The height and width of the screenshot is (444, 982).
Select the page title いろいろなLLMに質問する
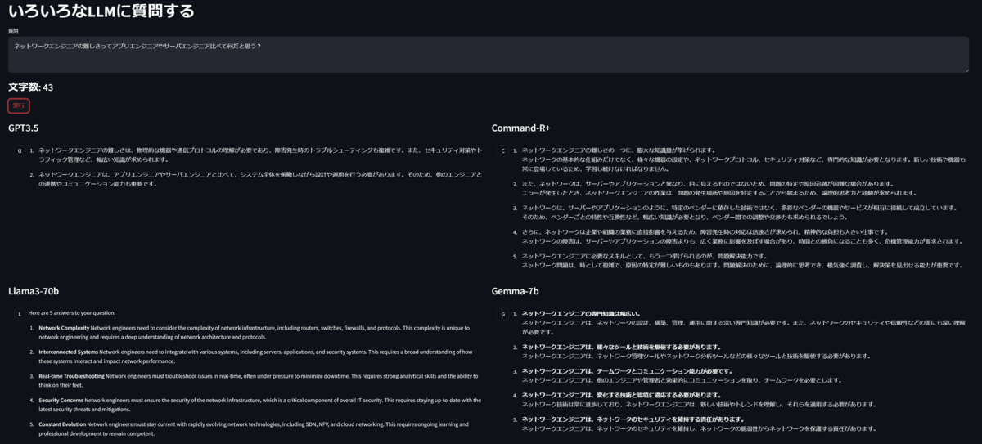(101, 11)
